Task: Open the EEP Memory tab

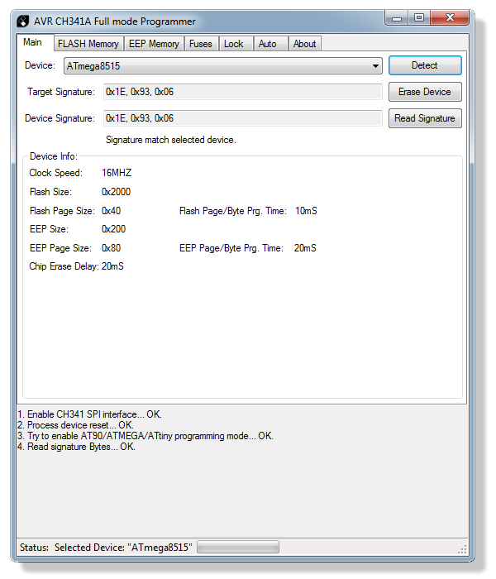Action: pyautogui.click(x=154, y=44)
